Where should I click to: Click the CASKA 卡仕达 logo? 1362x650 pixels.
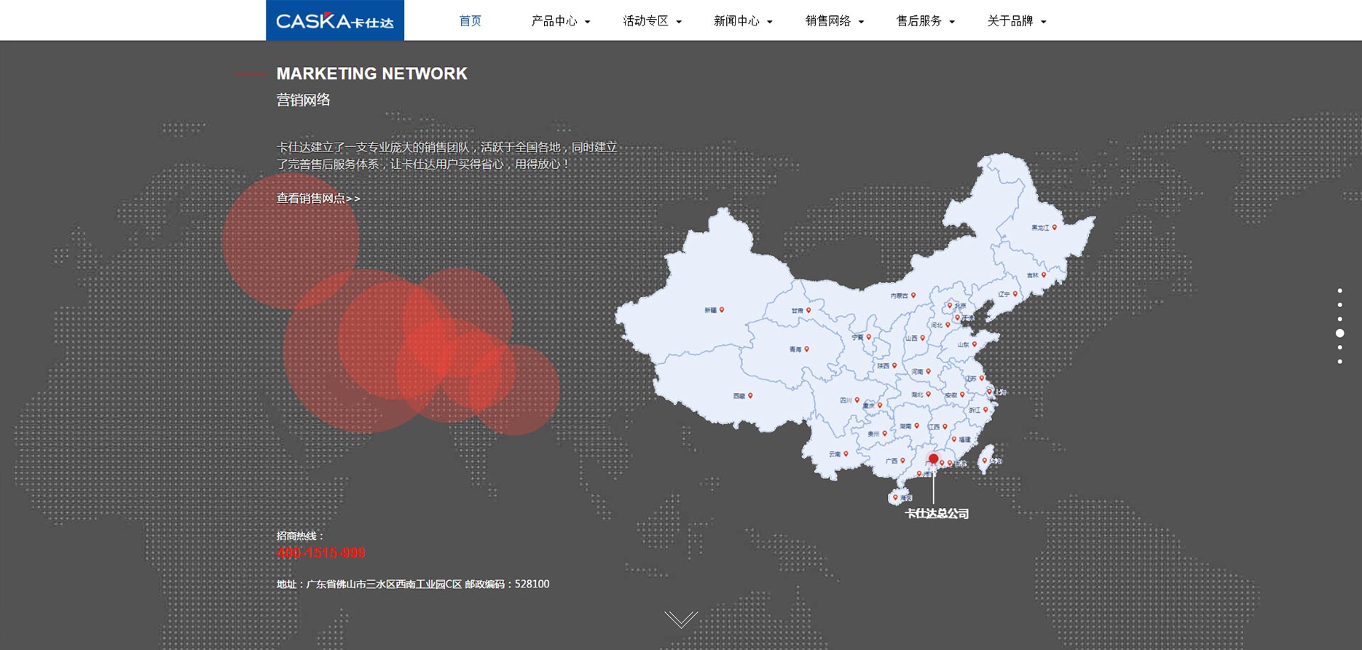click(x=335, y=20)
